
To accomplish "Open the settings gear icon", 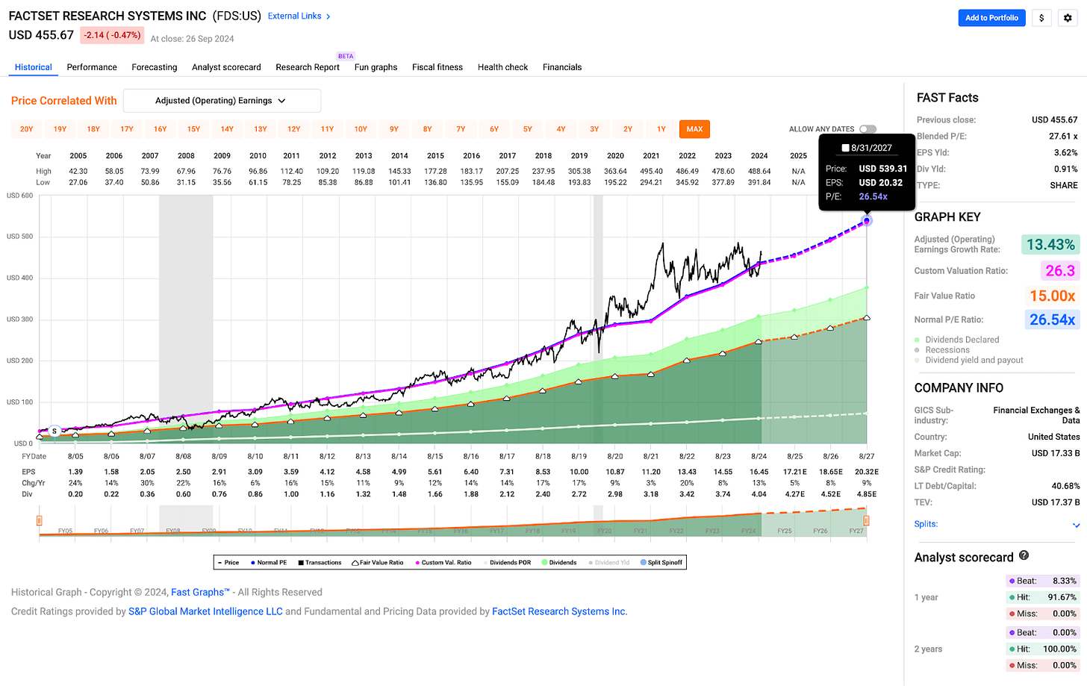I will (x=1068, y=17).
